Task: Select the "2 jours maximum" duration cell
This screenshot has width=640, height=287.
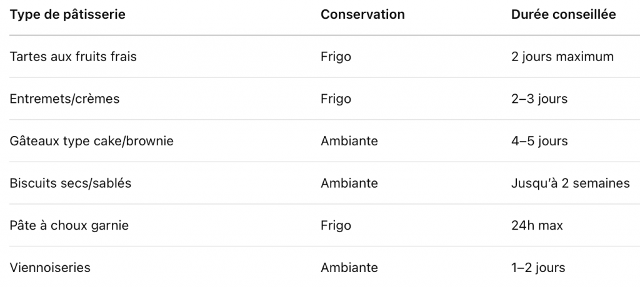Action: [562, 57]
